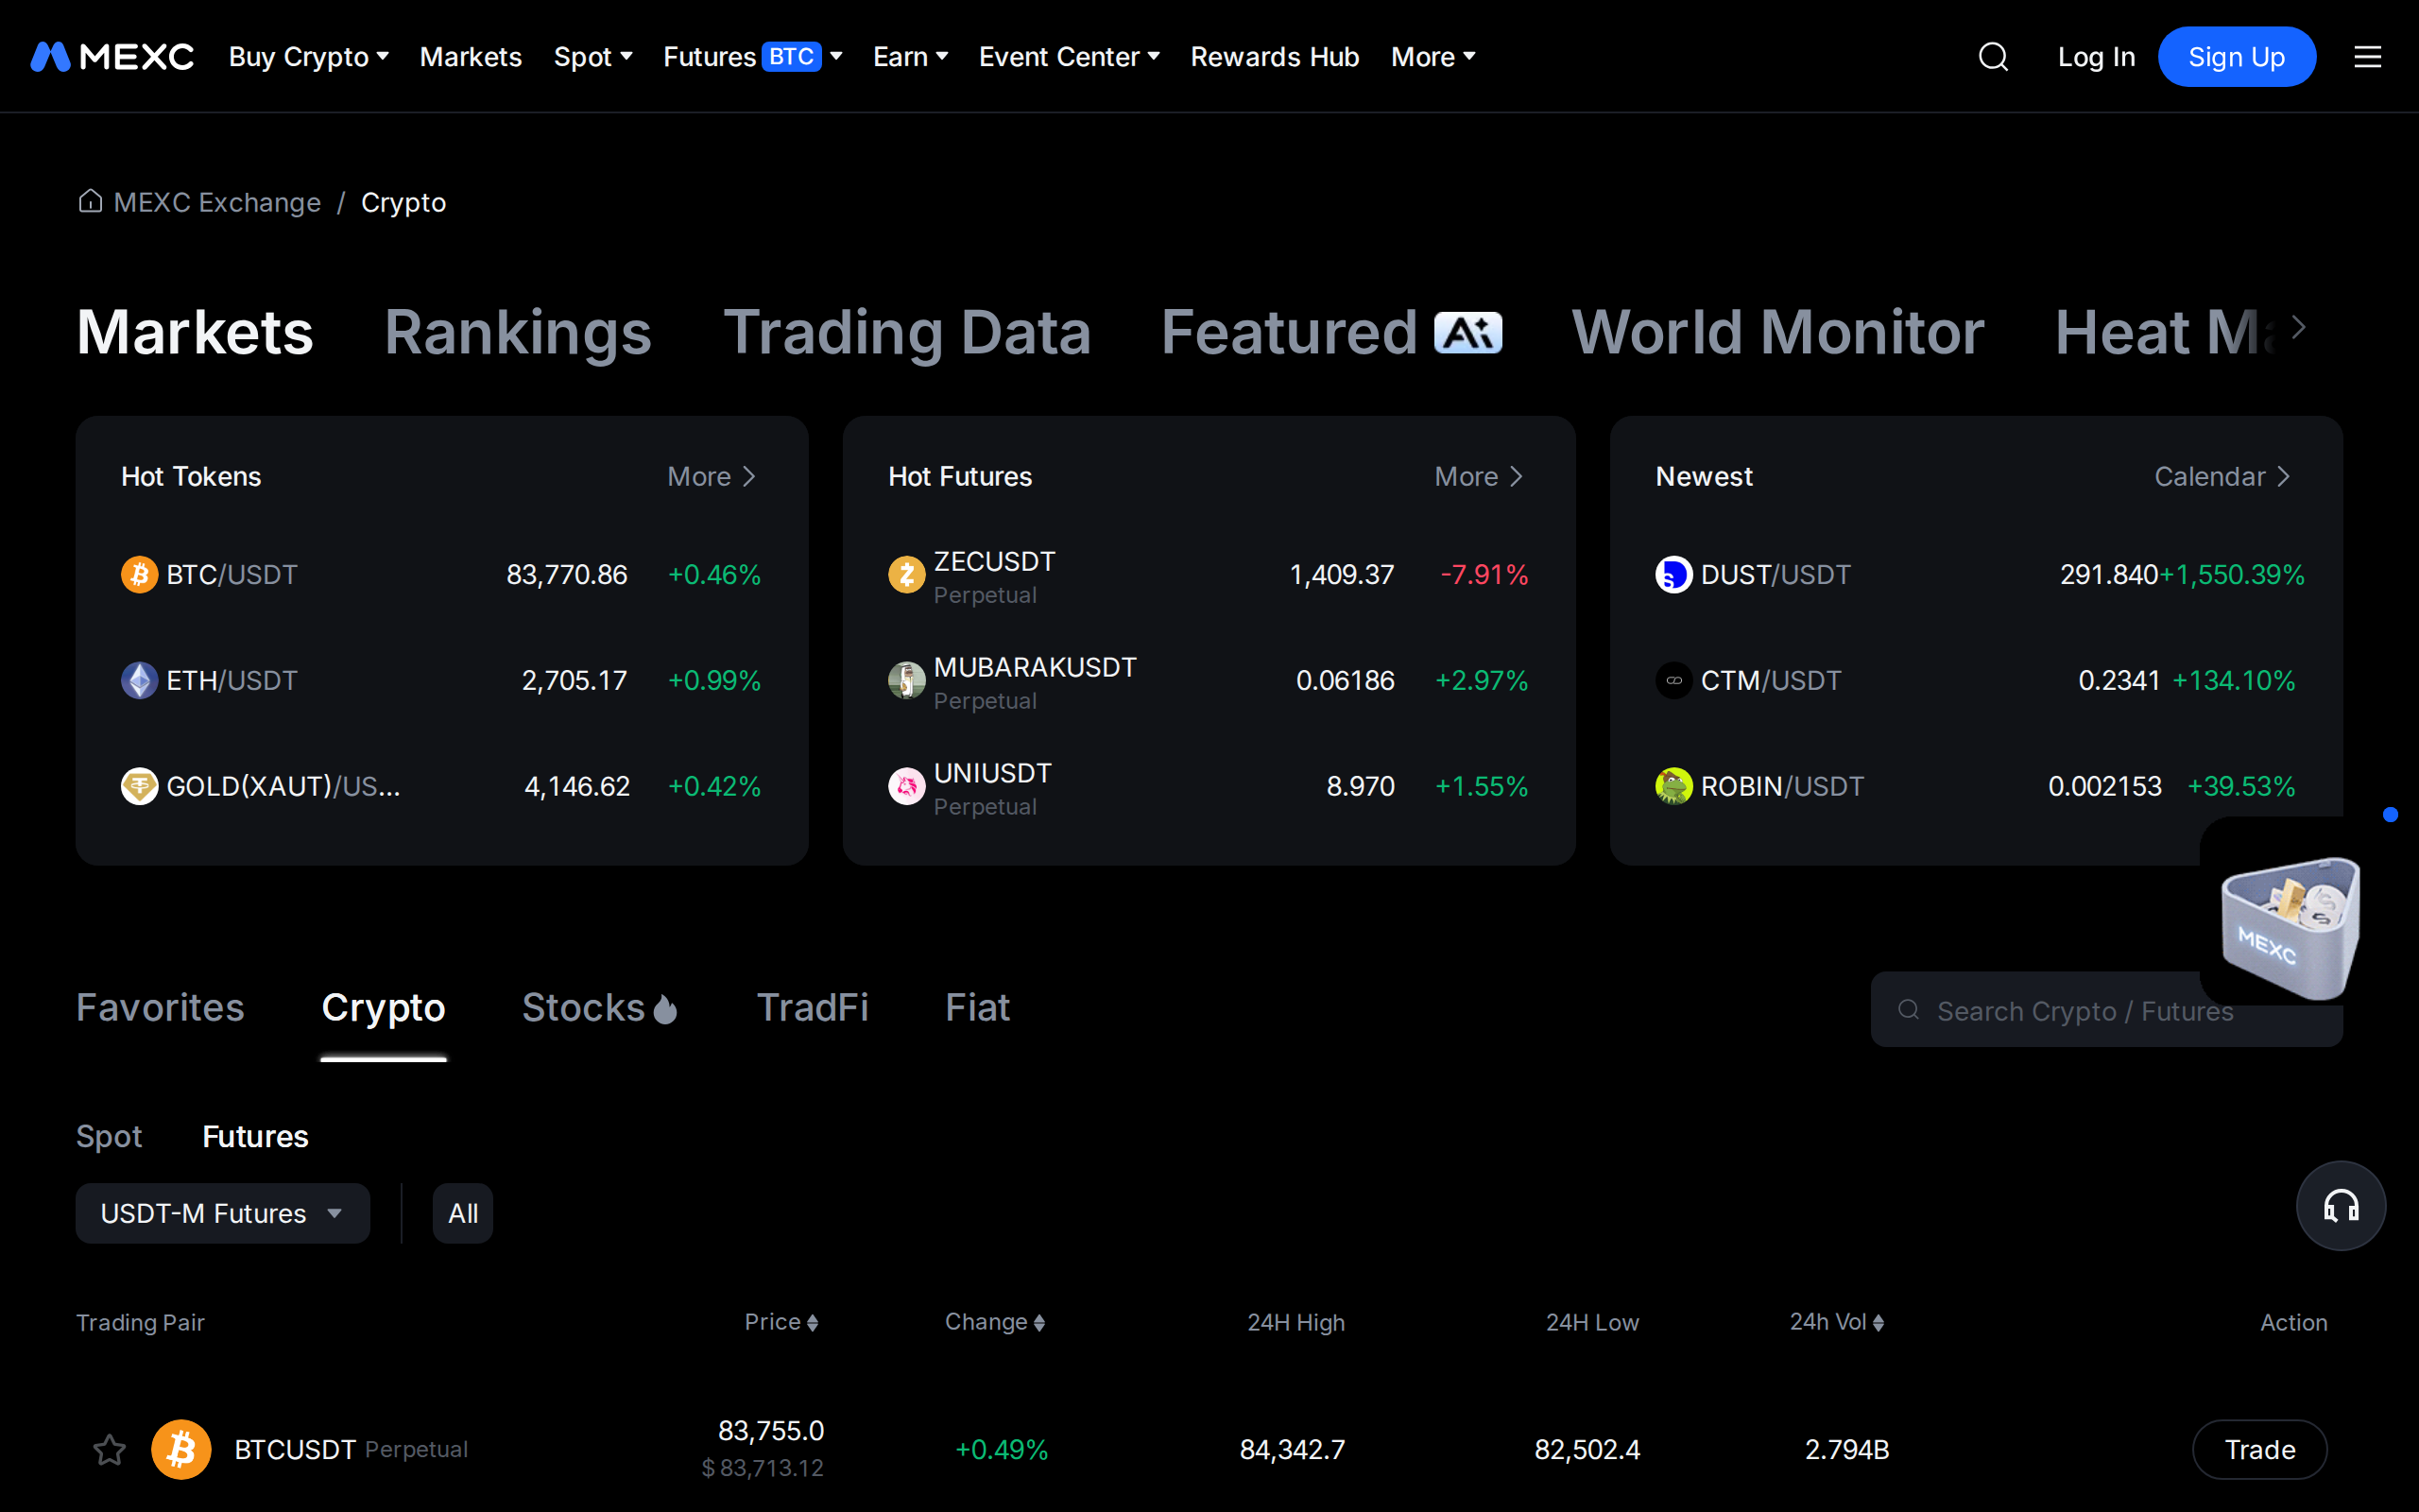The width and height of the screenshot is (2419, 1512).
Task: Click the AI badge beside Featured
Action: pos(1467,333)
